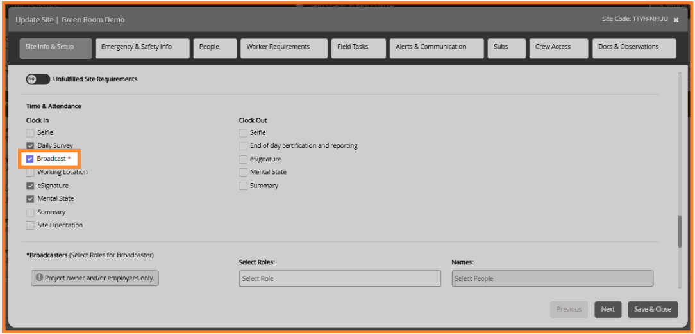Screen dimensions: 695x334
Task: Uncheck Clock In eSignature checkbox
Action: point(30,186)
